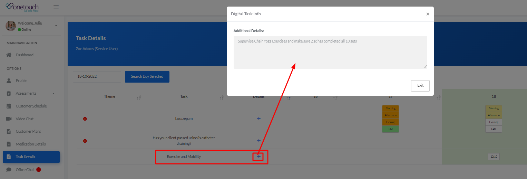Click the Customer Plans document icon
Viewport: 527px width, 179px height.
pos(9,132)
